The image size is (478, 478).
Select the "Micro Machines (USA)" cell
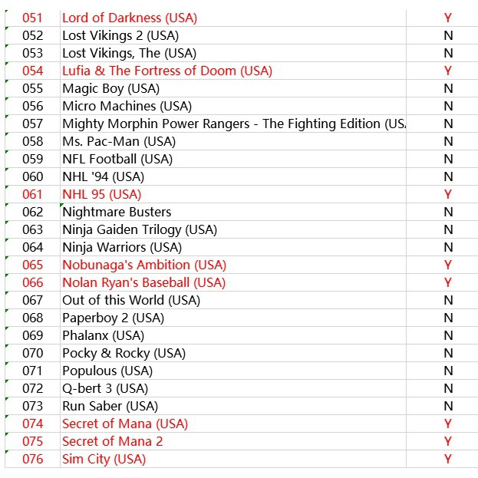[x=127, y=106]
